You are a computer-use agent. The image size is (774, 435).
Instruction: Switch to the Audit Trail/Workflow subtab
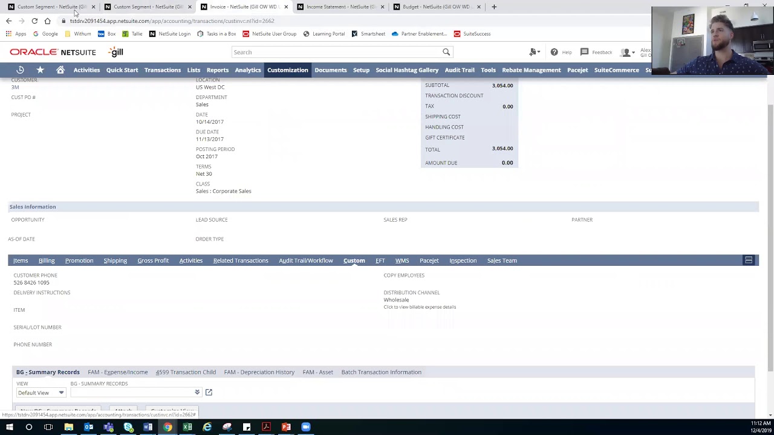point(306,260)
